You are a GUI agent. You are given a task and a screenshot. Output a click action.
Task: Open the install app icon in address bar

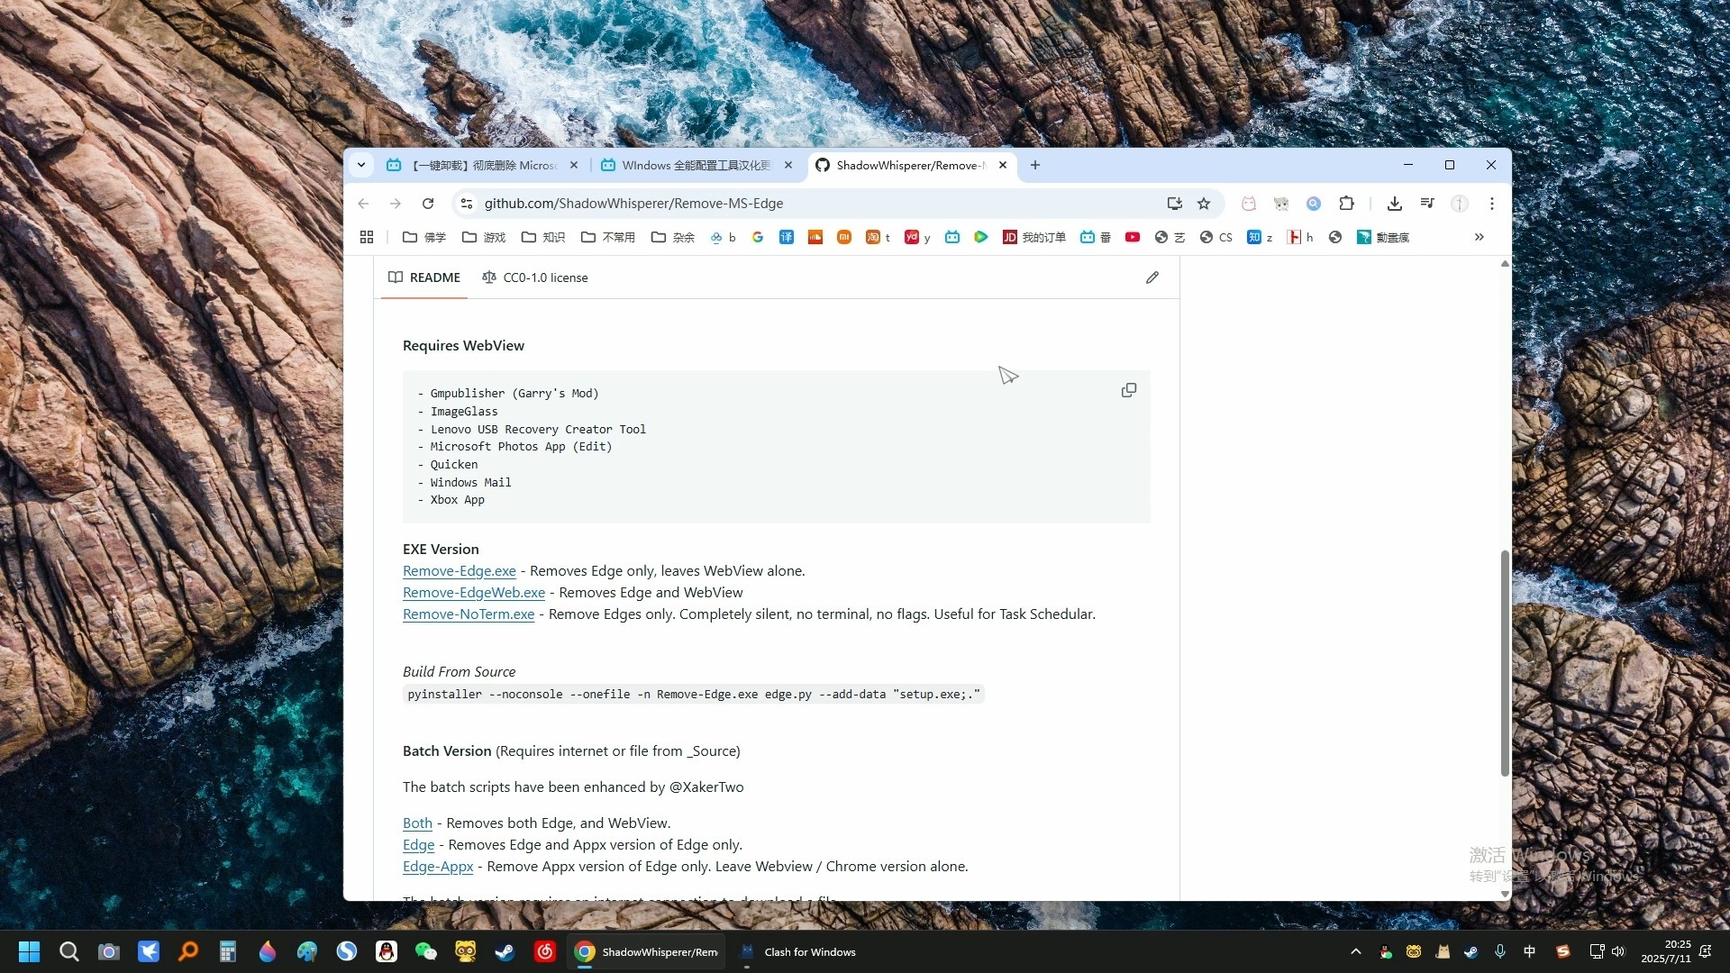1174,204
